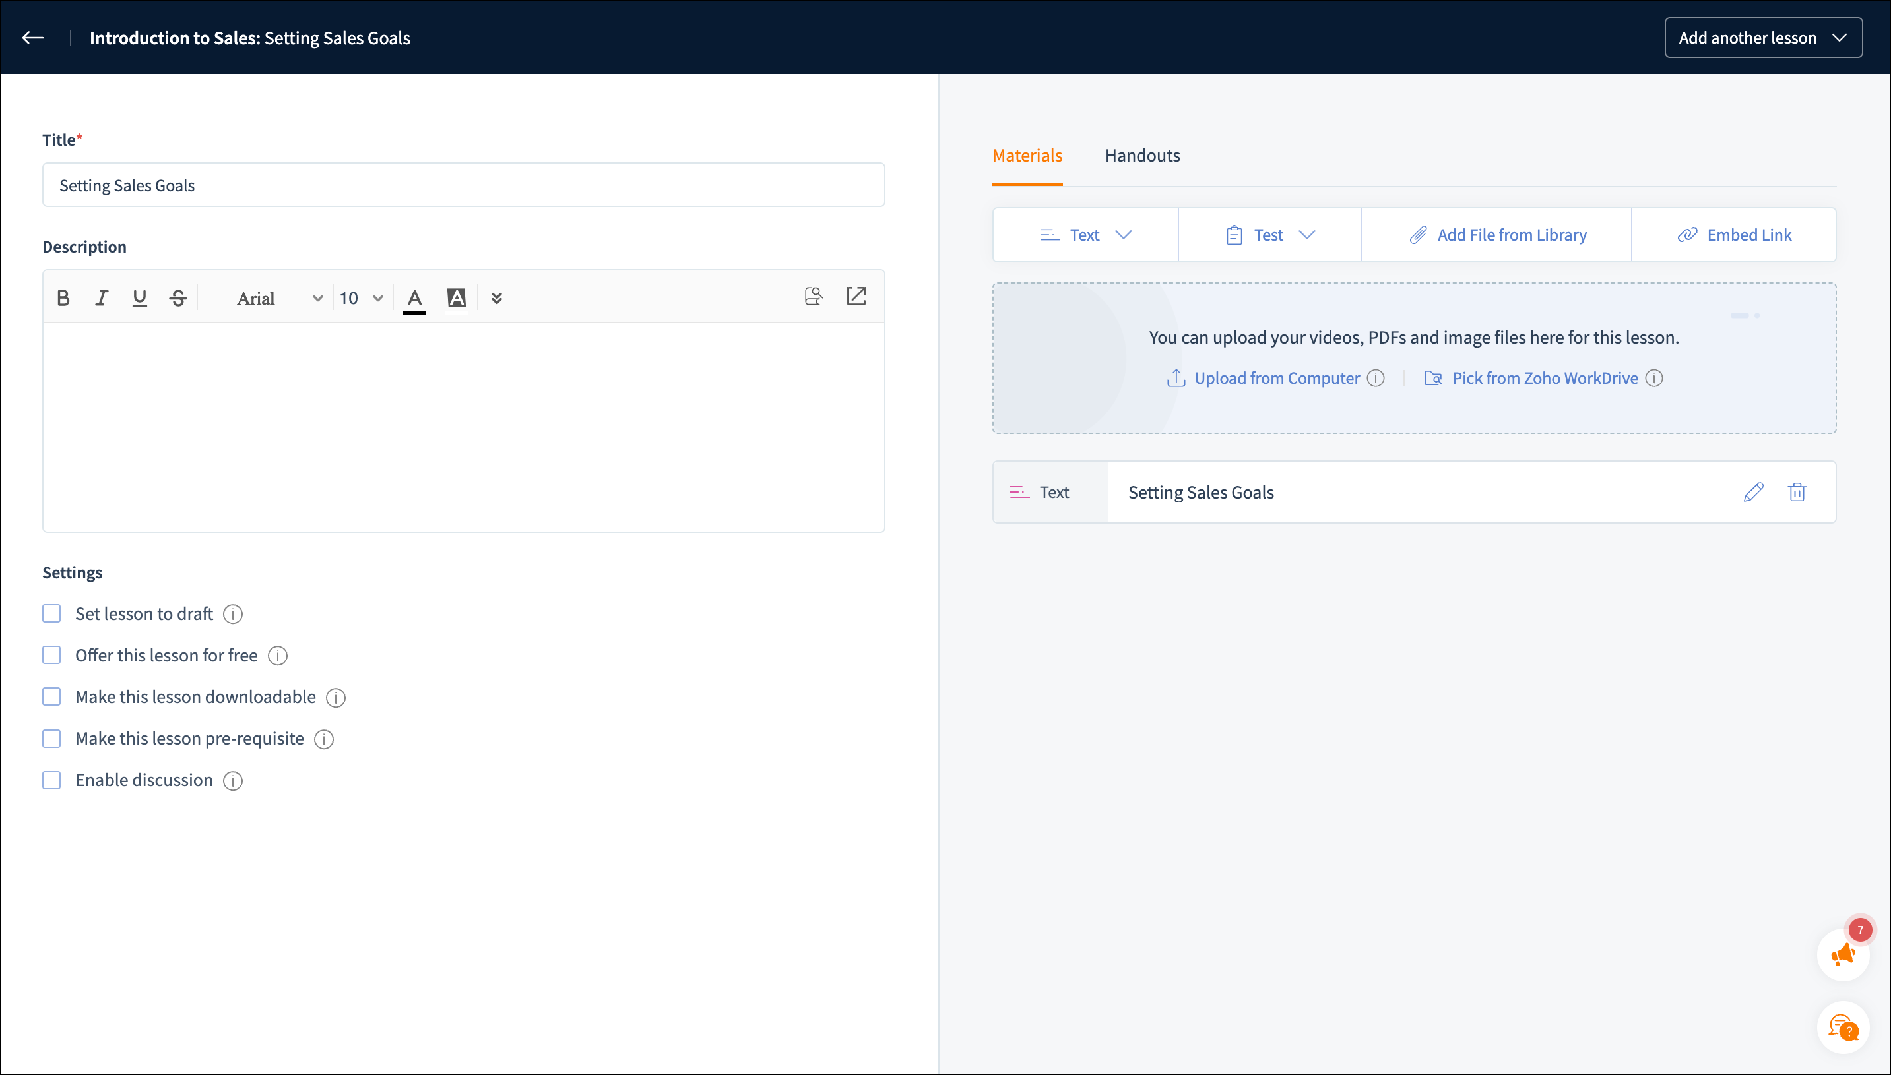This screenshot has width=1891, height=1075.
Task: Apply italic formatting in description toolbar
Action: point(101,297)
